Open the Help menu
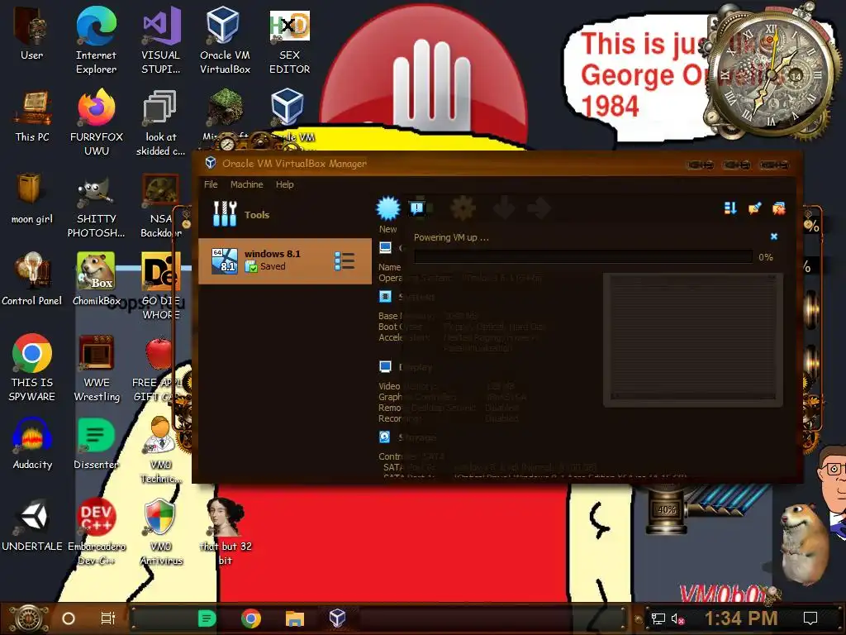Screen dimensions: 846x635 [284, 184]
